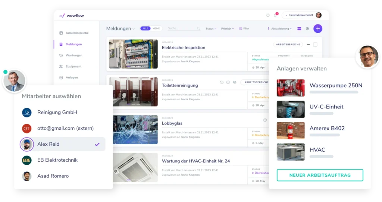Click the Equipment tools icon in sidebar
Screen dimensions: 382x202
61,66
